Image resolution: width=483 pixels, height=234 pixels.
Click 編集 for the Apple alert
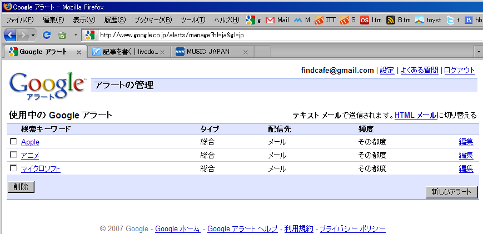(466, 142)
